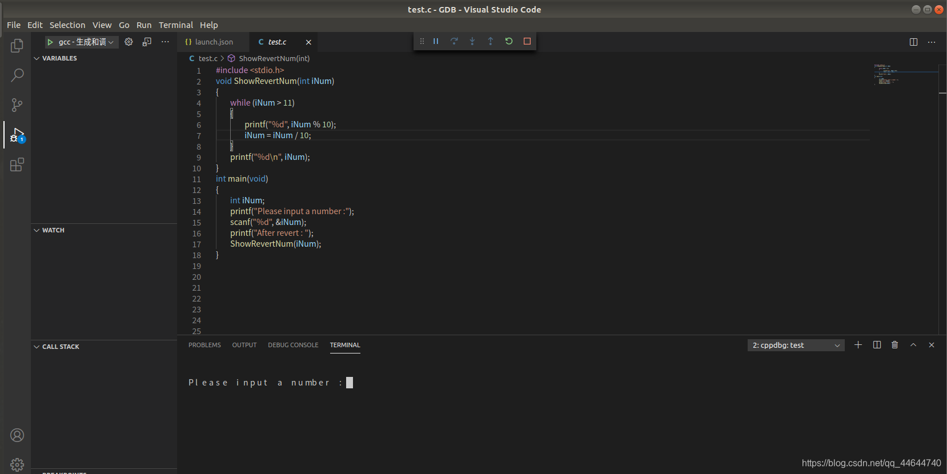
Task: Stop the debug session
Action: tap(527, 41)
